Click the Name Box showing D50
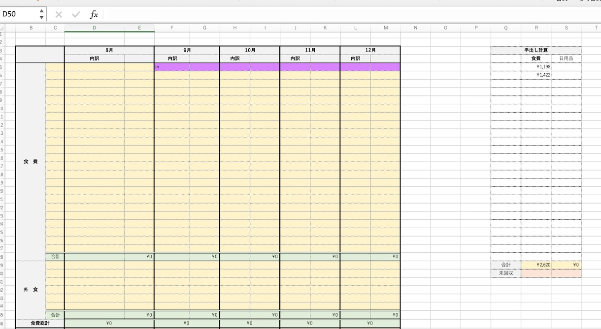The height and width of the screenshot is (329, 601). coord(19,14)
